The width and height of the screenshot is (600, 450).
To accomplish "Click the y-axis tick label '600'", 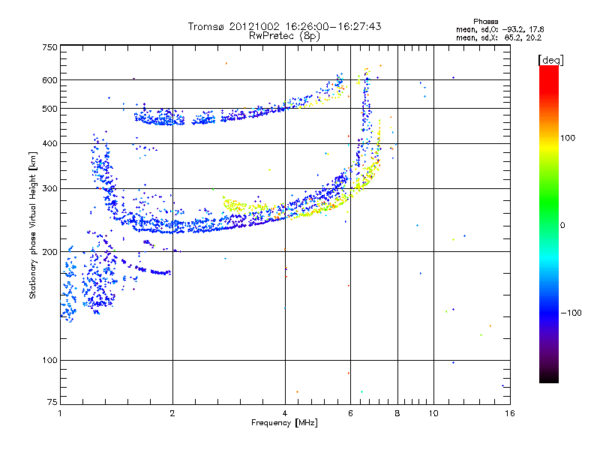I will tap(49, 80).
